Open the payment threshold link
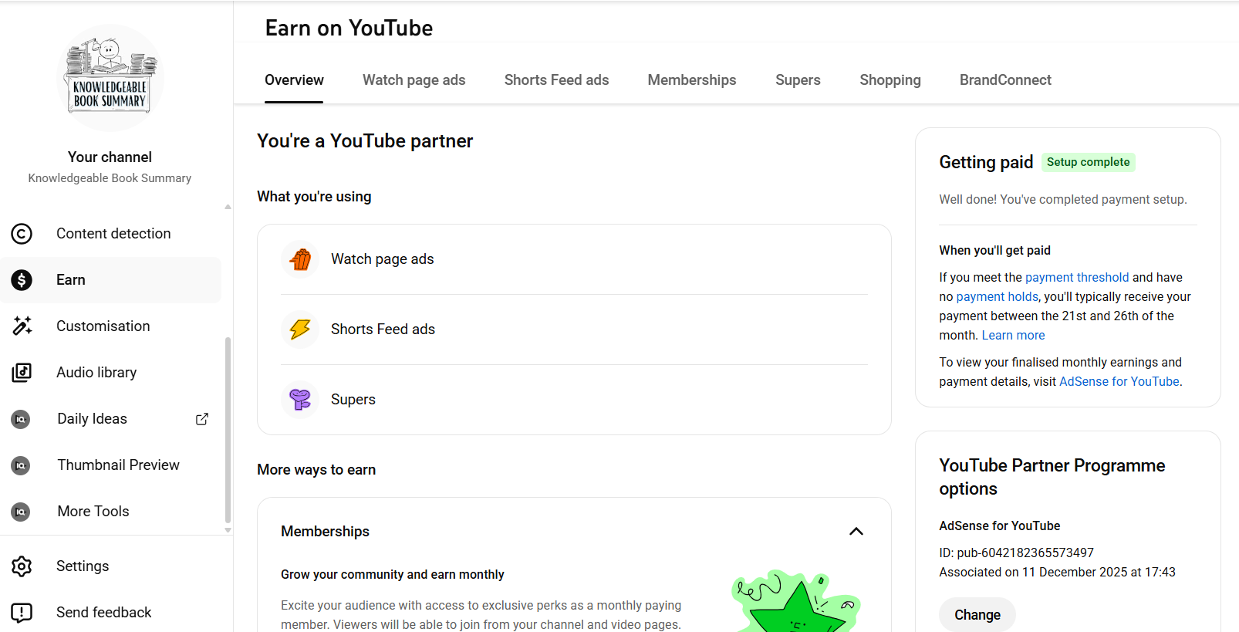The height and width of the screenshot is (632, 1239). (x=1076, y=278)
